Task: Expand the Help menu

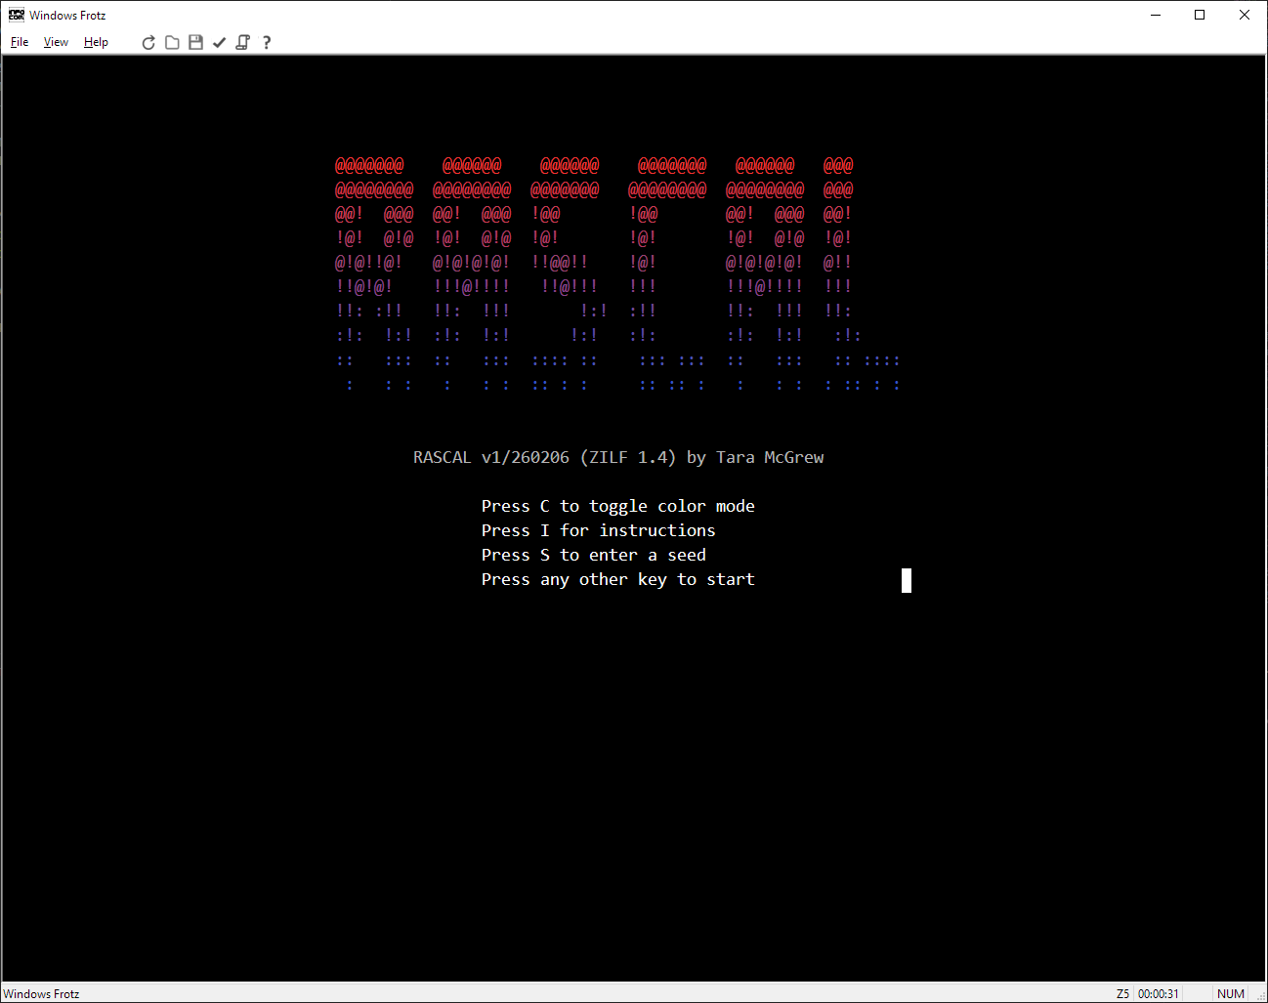Action: 96,42
